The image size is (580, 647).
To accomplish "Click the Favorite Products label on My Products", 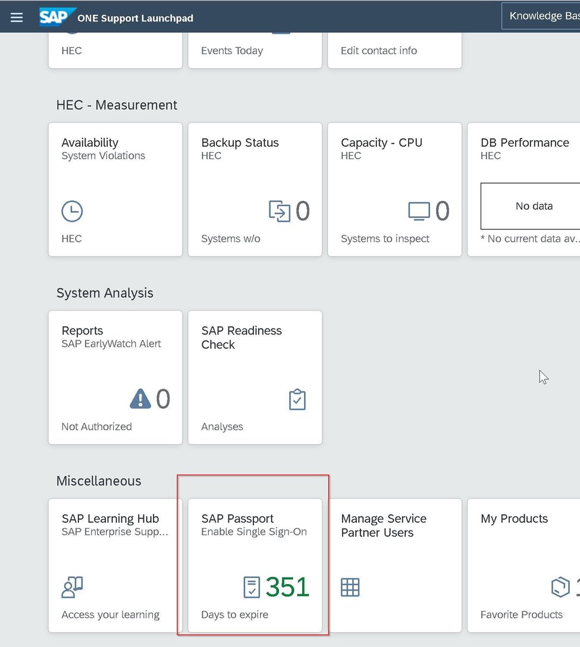I will [x=521, y=615].
